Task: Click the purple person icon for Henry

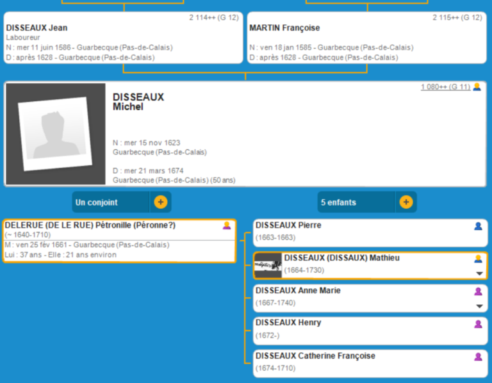Action: click(478, 324)
